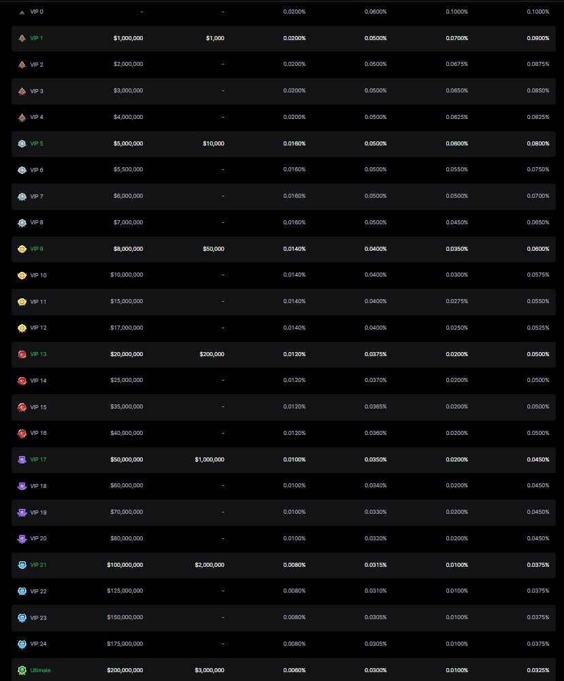Click the $15,000,000 volume for VIP 11
This screenshot has height=681, width=564.
tap(127, 301)
